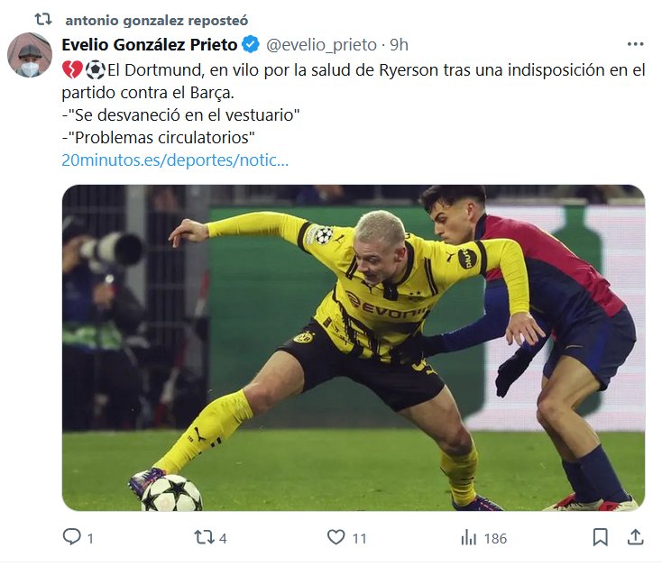The height and width of the screenshot is (566, 662).
Task: Click the broken heart emoji in tweet
Action: click(72, 70)
